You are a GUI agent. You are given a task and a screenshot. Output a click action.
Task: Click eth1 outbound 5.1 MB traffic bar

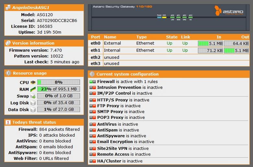(236, 50)
